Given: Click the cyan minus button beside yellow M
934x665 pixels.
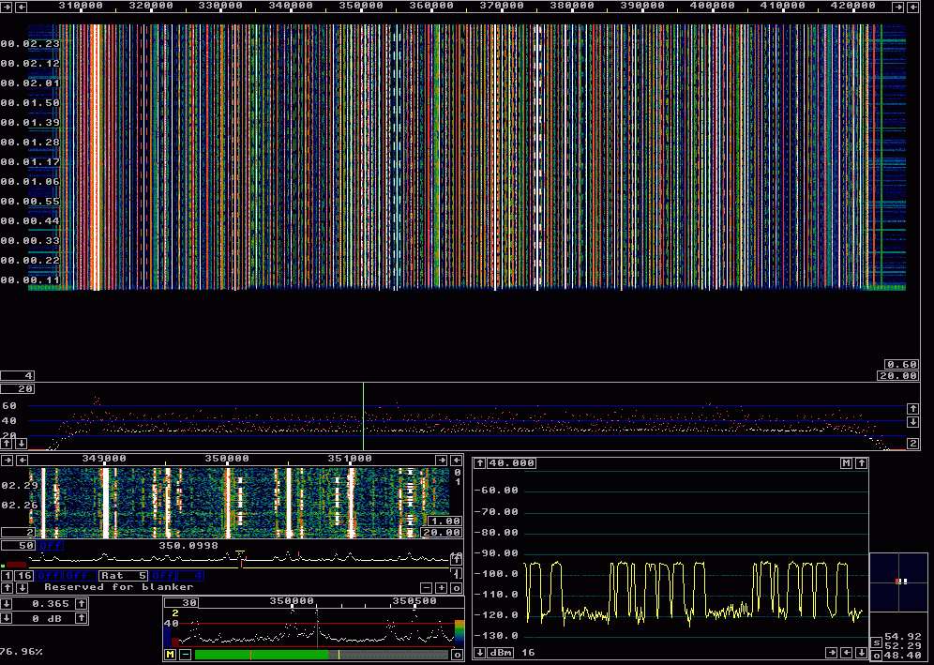Looking at the screenshot, I should [186, 655].
